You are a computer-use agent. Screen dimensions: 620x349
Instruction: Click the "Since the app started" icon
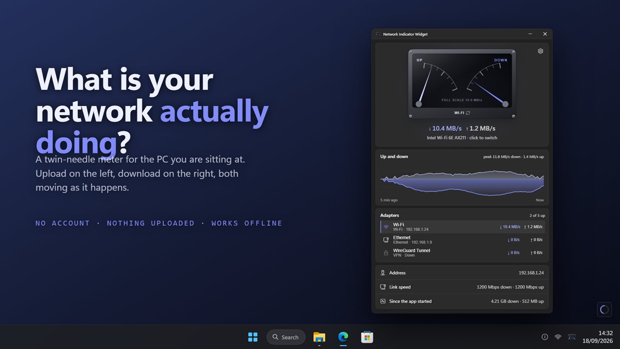click(383, 301)
